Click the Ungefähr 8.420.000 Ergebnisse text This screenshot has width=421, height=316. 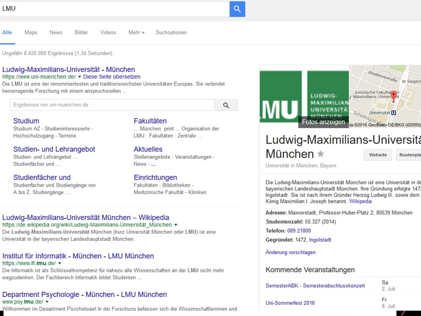coord(57,53)
